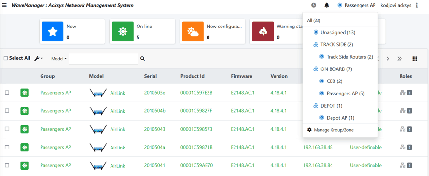The height and width of the screenshot is (176, 429).
Task: Click online status icon for serial 2010504b
Action: (25, 111)
